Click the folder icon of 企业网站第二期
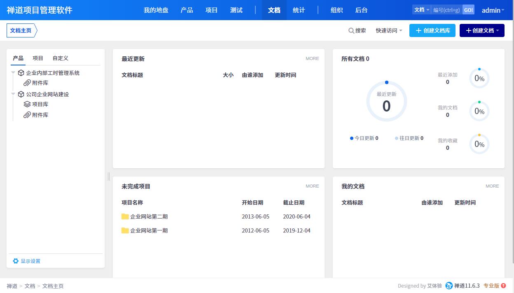This screenshot has height=293, width=514. 125,216
